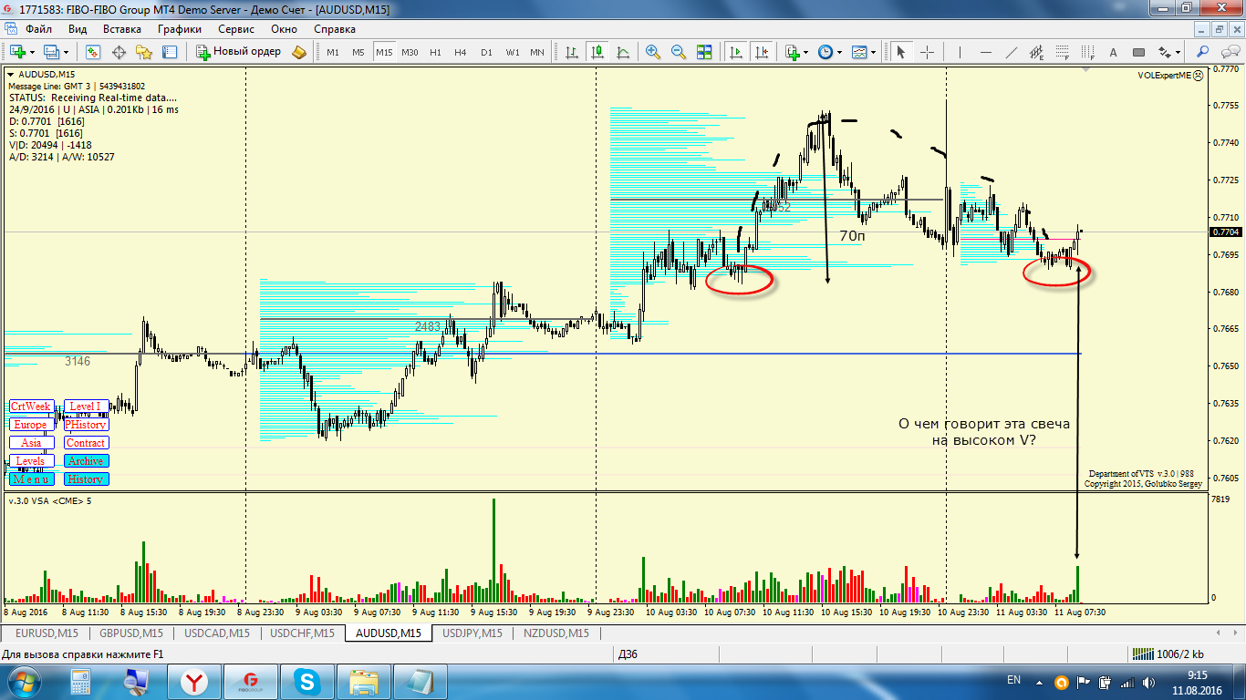Click the Contract button
Image resolution: width=1246 pixels, height=700 pixels.
coord(86,443)
